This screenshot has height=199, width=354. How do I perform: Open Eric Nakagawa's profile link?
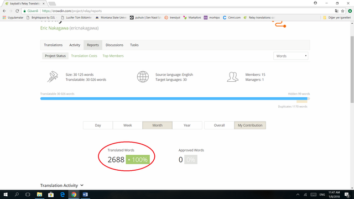pyautogui.click(x=54, y=28)
